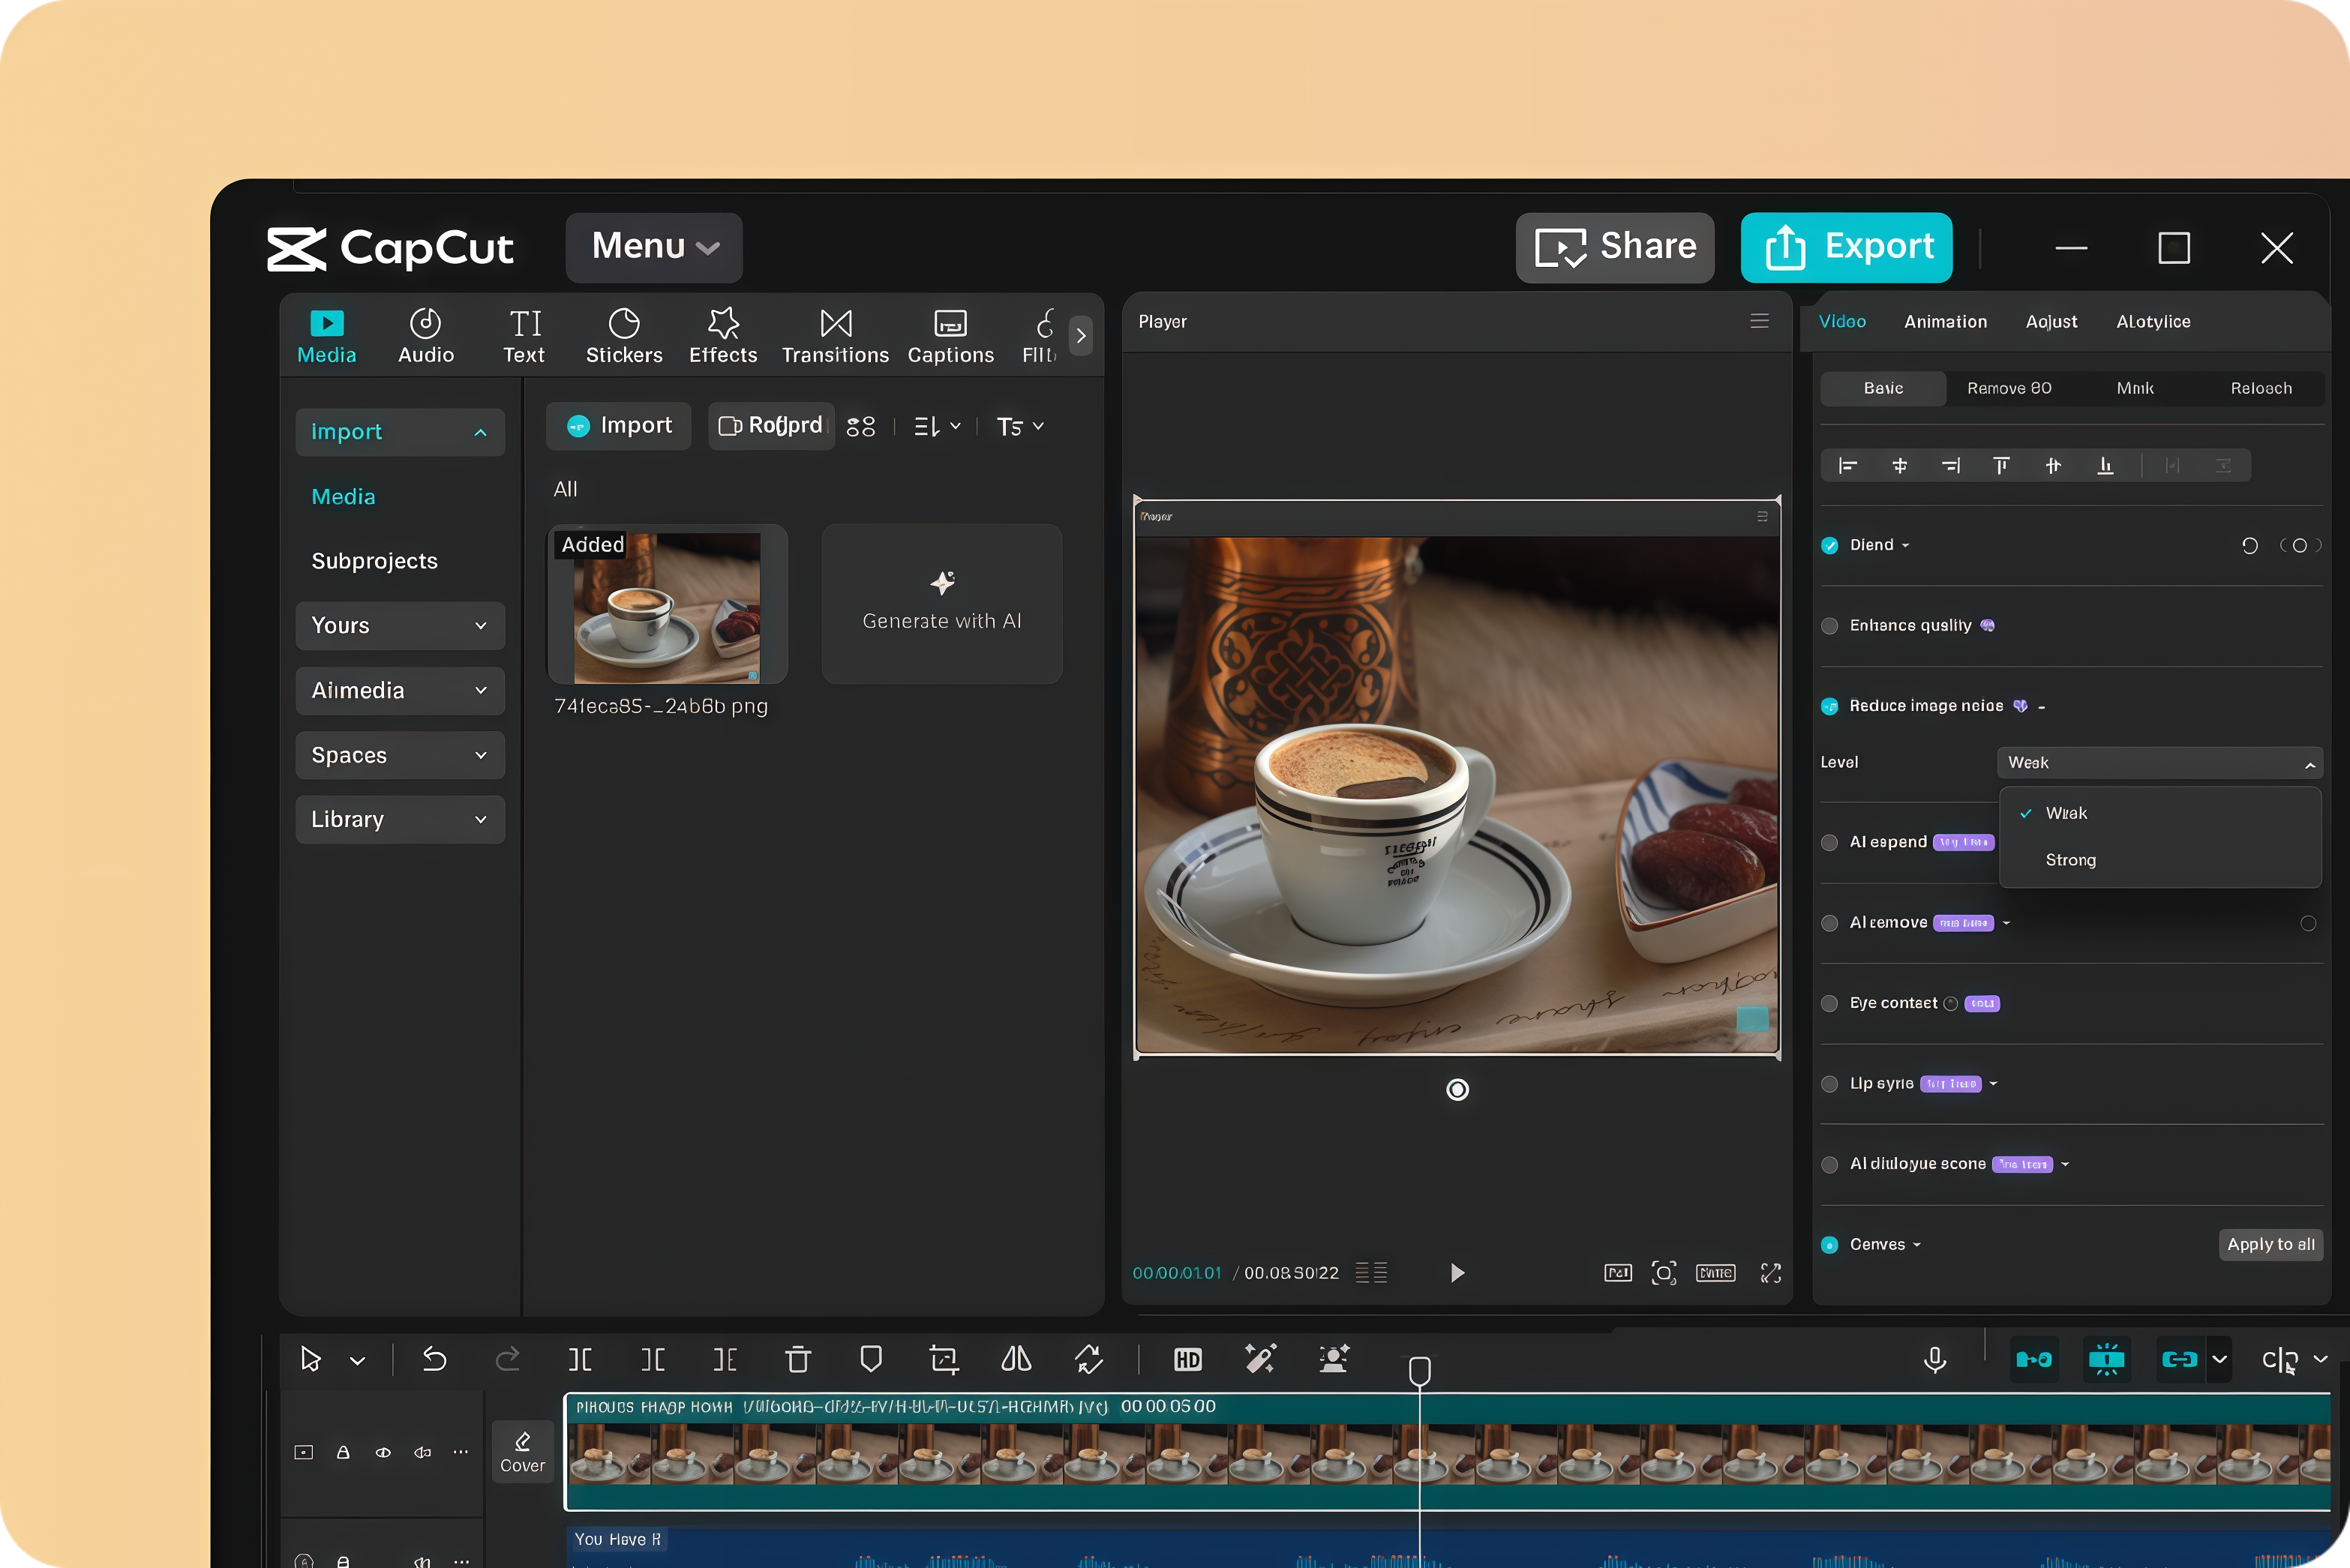Switch to the Animation tab
The width and height of the screenshot is (2350, 1568).
(x=1944, y=321)
